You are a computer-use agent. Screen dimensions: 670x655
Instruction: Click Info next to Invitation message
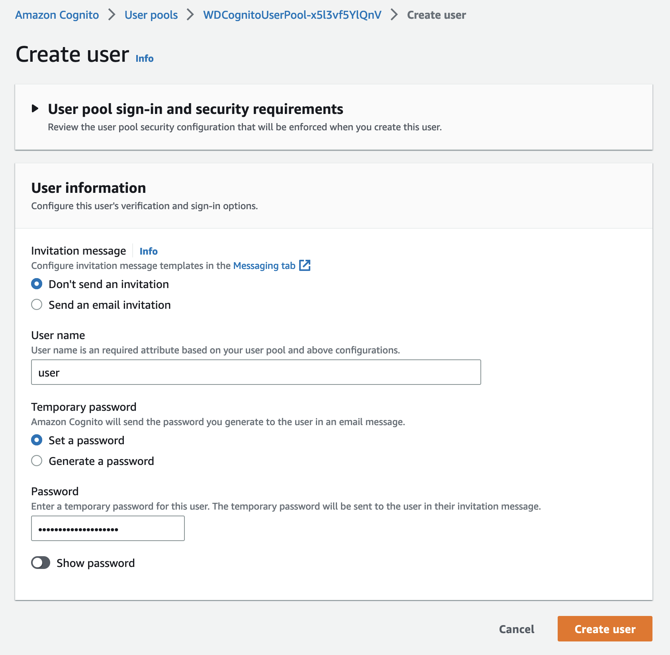pyautogui.click(x=148, y=251)
